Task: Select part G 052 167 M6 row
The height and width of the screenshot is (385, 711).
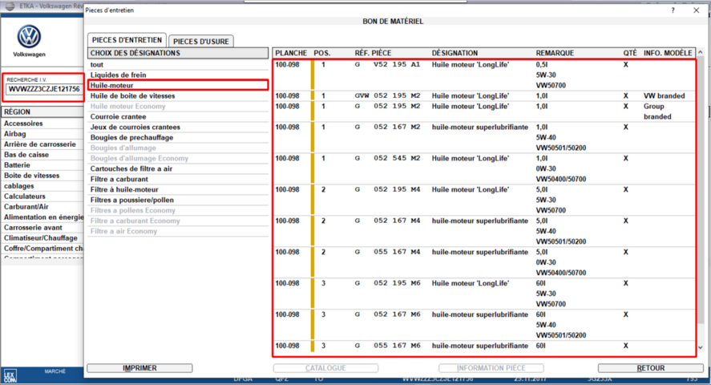Action: [x=484, y=325]
